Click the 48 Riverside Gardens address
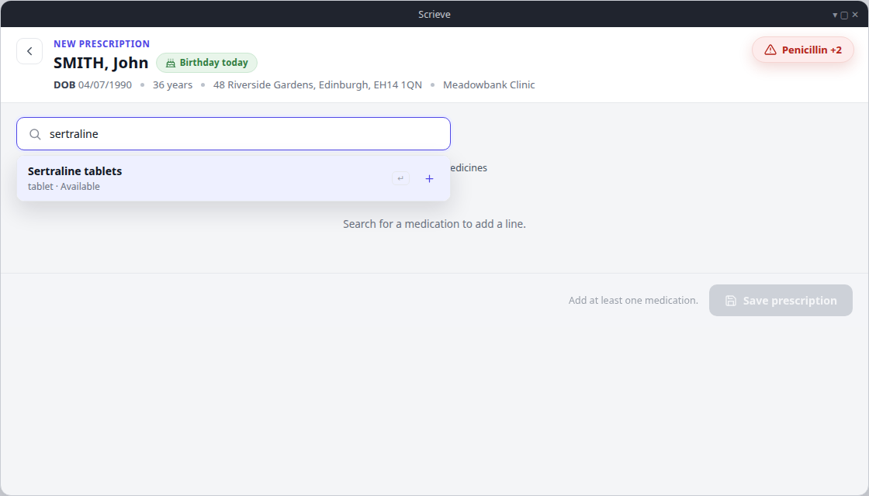Image resolution: width=869 pixels, height=496 pixels. coord(317,84)
